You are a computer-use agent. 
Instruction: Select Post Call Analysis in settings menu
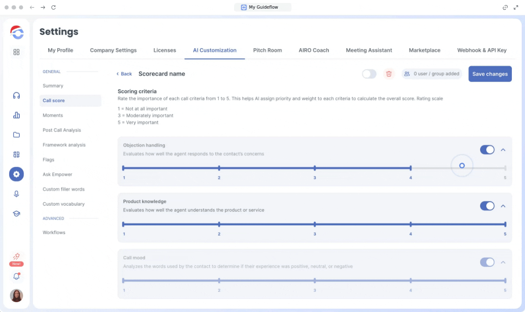[62, 130]
